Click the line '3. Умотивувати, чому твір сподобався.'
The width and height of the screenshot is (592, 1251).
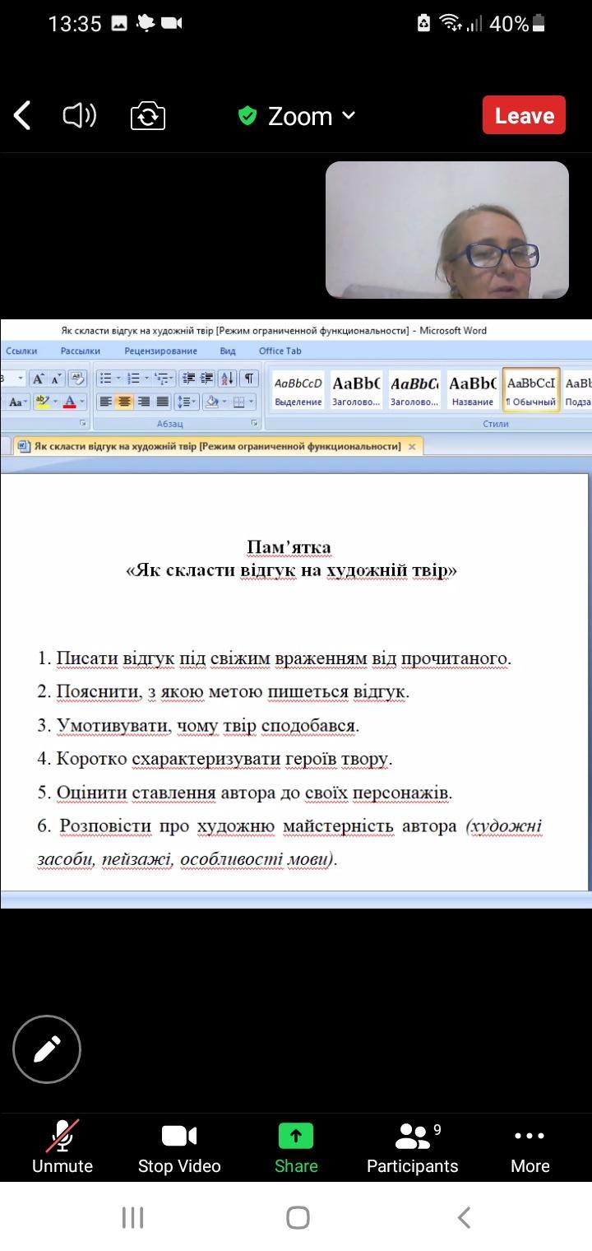(198, 726)
